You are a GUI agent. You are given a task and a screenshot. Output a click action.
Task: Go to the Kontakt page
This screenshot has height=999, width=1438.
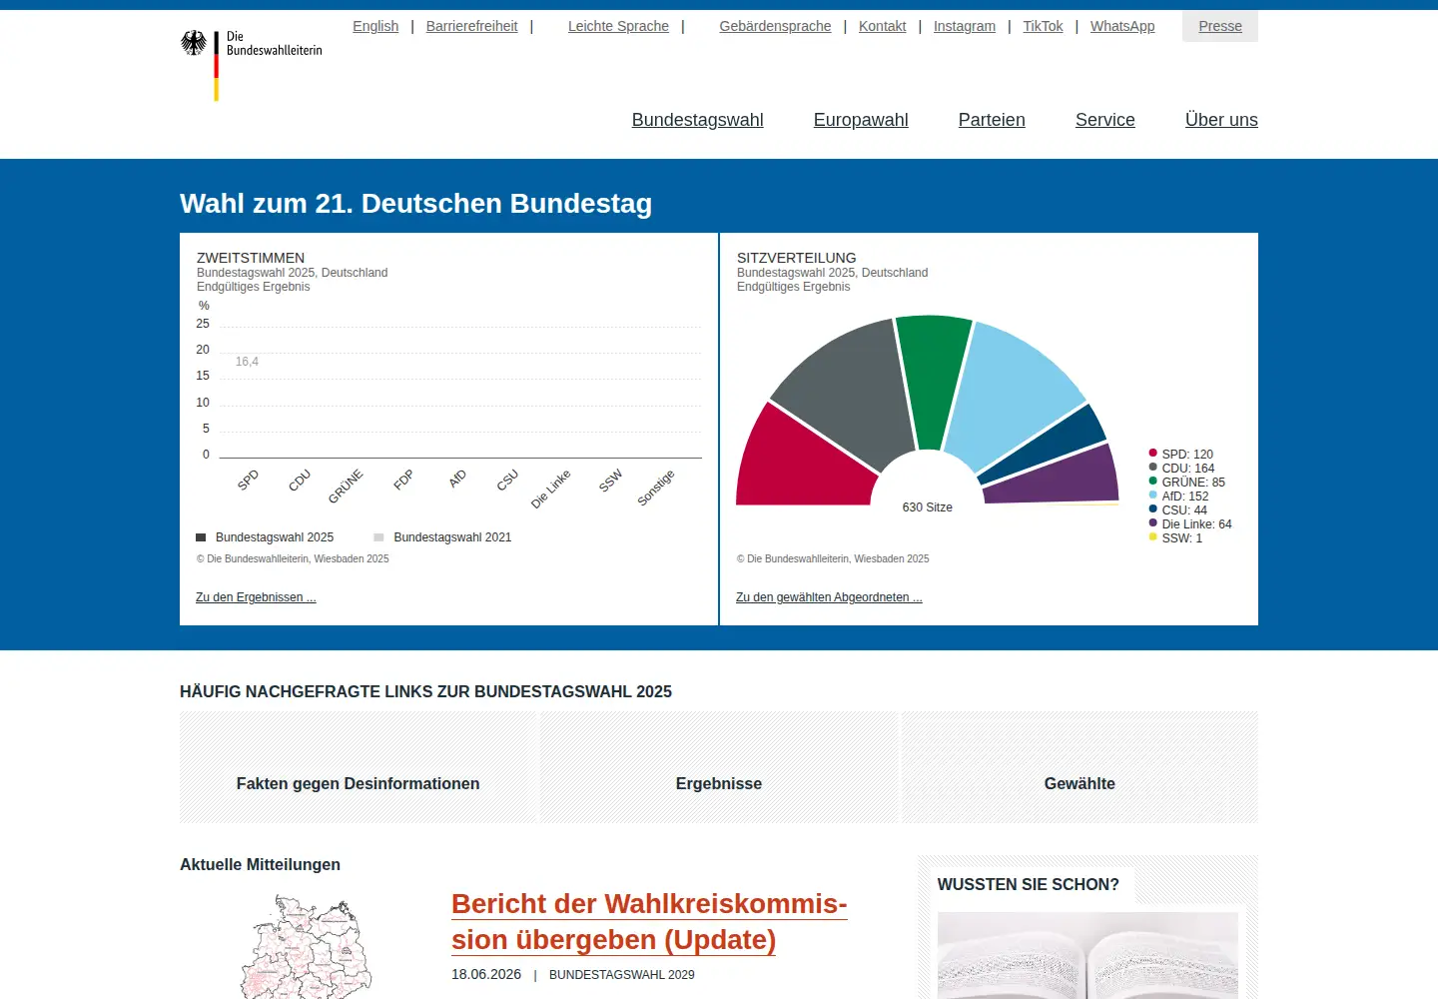[883, 26]
